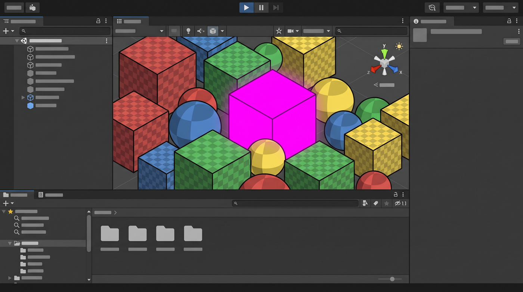Open the scene camera settings dropdown arrow
This screenshot has width=523, height=292.
pyautogui.click(x=297, y=31)
